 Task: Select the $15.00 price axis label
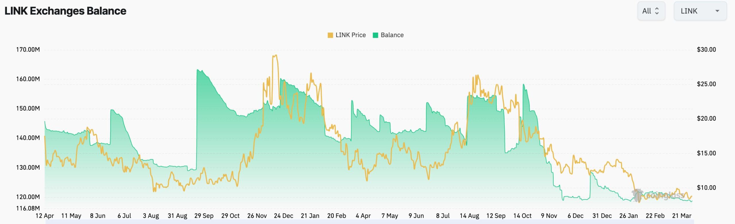coord(706,153)
